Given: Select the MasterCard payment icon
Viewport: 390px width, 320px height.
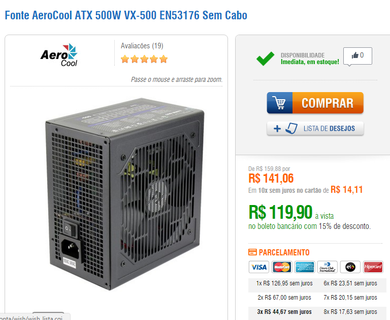Looking at the screenshot, I should point(282,267).
